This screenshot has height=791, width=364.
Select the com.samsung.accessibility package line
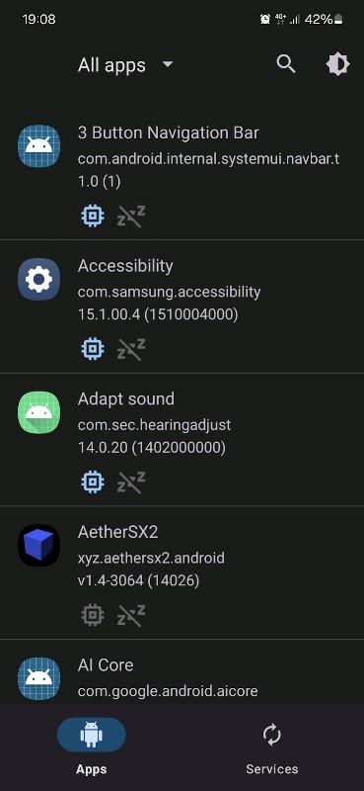169,292
